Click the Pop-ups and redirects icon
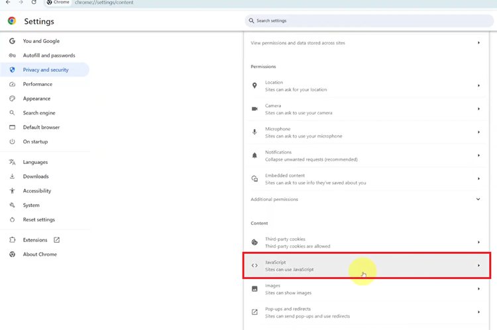The image size is (497, 330). point(254,312)
